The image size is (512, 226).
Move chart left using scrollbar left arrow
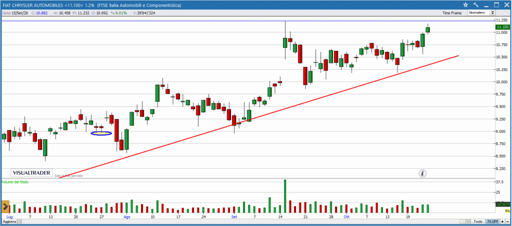20,222
